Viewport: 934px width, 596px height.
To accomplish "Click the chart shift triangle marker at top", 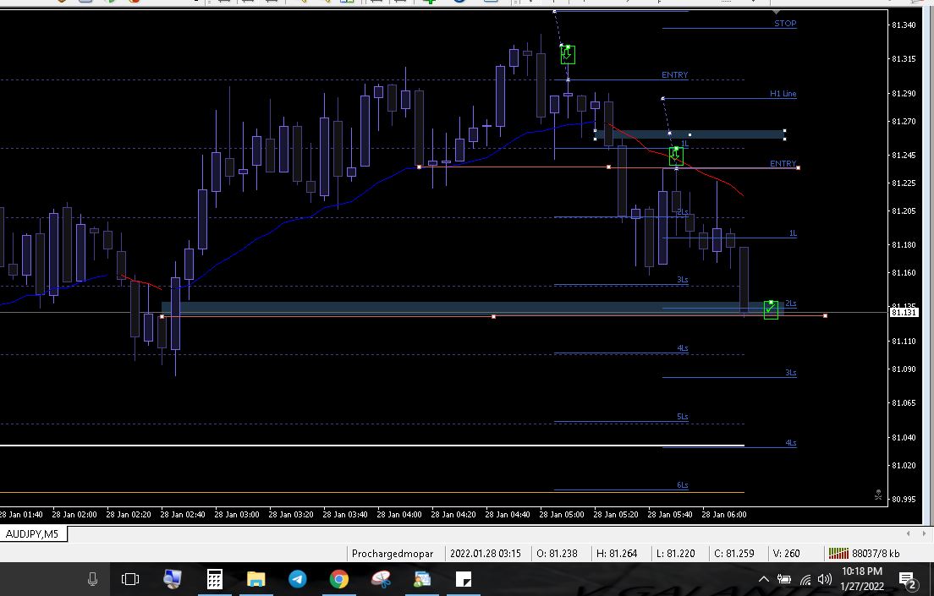I will [776, 12].
